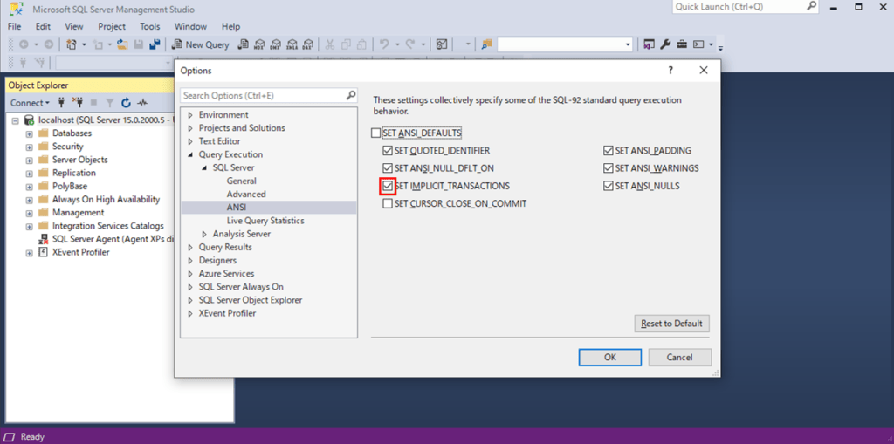Click the Navigate Backward toolbar arrow
Screen dimensions: 894x444
[x=24, y=44]
